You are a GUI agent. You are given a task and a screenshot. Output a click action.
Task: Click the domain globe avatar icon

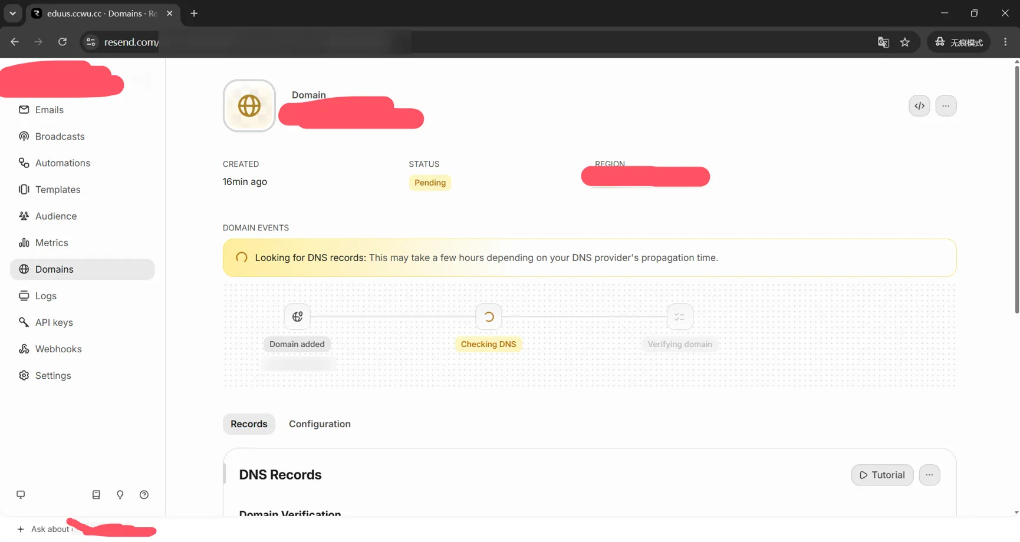(x=249, y=106)
